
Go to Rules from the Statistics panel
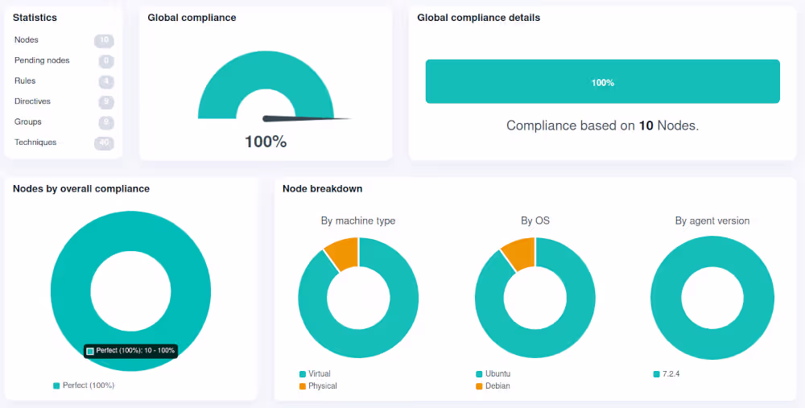pyautogui.click(x=25, y=81)
